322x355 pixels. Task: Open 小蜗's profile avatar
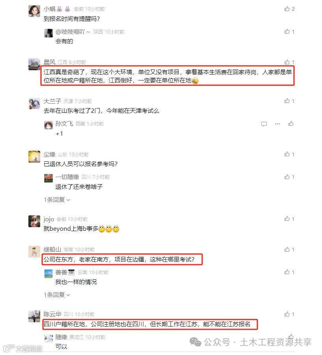click(x=34, y=11)
